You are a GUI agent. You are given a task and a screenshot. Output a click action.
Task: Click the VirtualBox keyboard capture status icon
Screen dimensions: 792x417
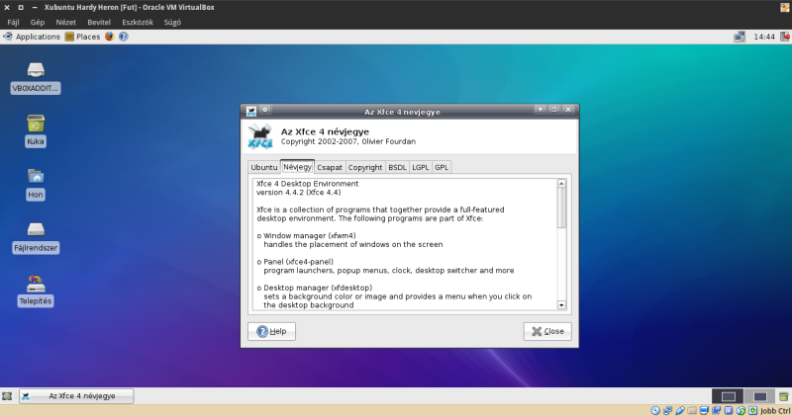pyautogui.click(x=753, y=410)
